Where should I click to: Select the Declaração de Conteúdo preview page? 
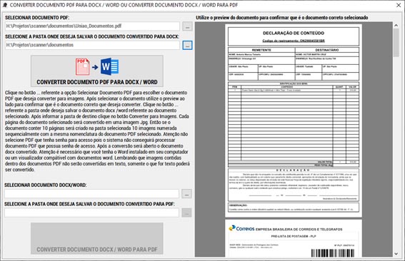294,121
